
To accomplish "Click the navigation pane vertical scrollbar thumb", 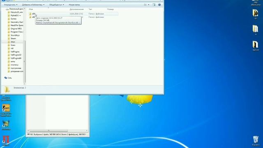I will [25, 61].
